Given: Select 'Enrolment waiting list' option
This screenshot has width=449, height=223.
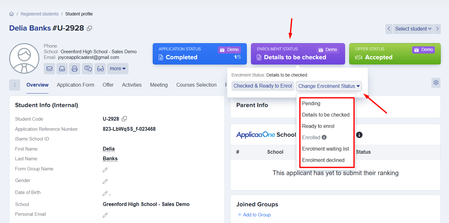Looking at the screenshot, I should click(325, 149).
